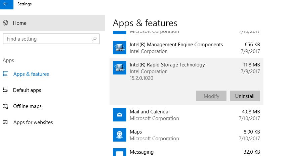Click the Apps & features list icon
The height and width of the screenshot is (156, 291).
[x=5, y=74]
